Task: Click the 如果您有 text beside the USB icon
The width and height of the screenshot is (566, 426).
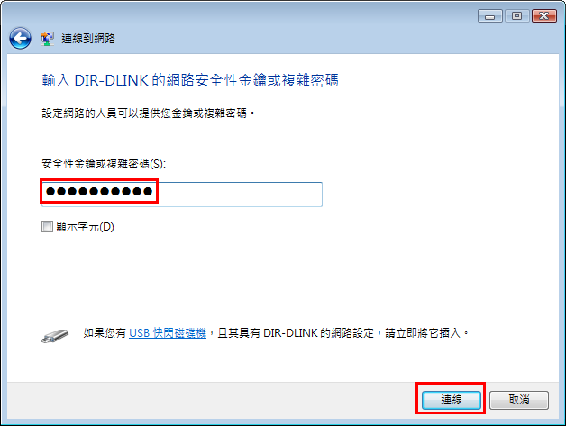Action: click(x=105, y=332)
